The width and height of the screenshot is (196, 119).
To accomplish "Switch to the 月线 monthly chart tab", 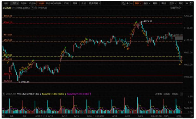I will 83,3.
